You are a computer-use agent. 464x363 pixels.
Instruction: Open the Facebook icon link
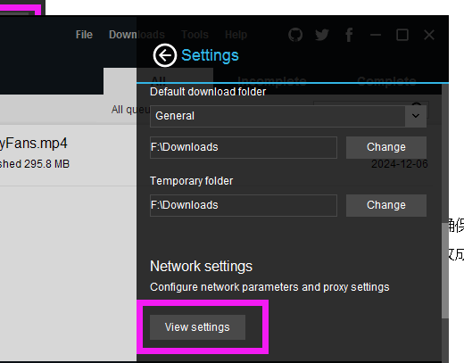pos(349,35)
